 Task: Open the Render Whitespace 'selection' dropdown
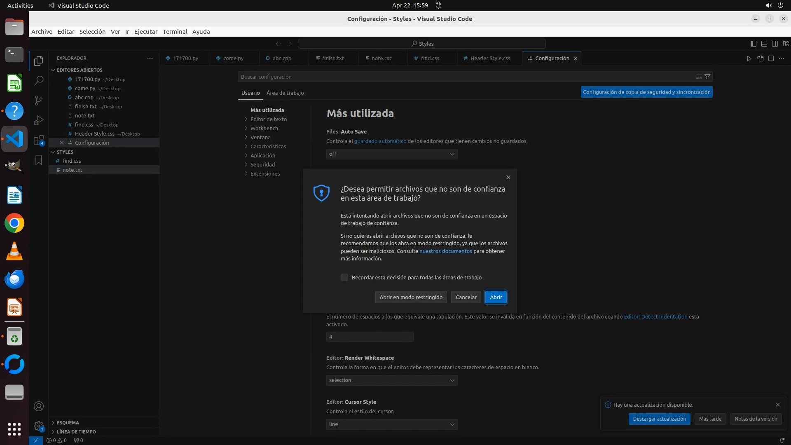coord(392,380)
